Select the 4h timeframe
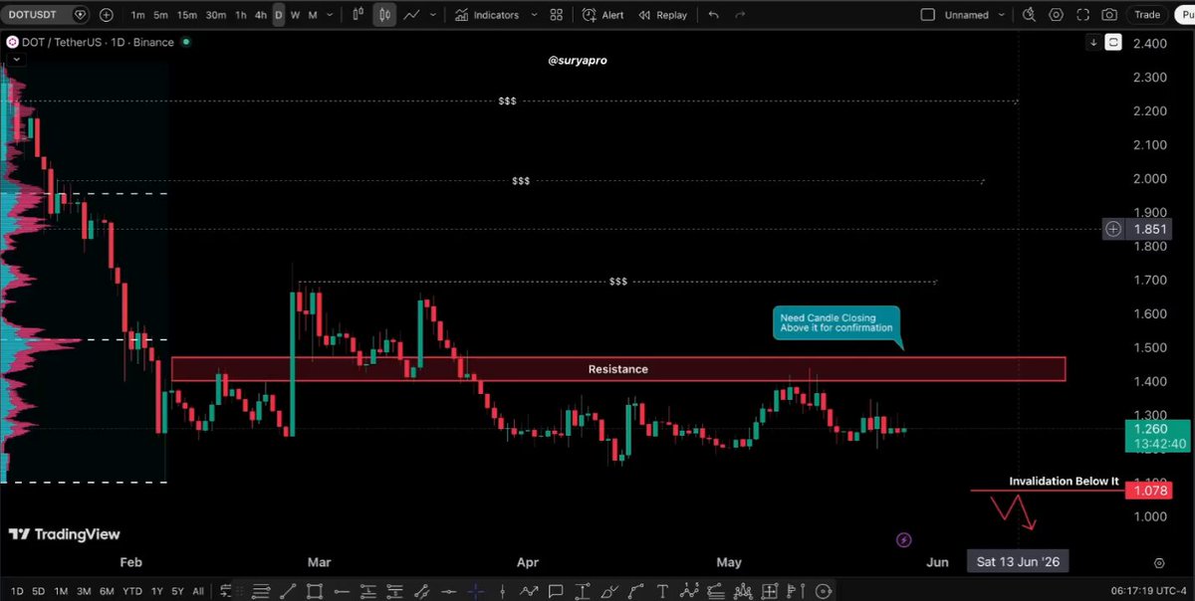 pyautogui.click(x=261, y=15)
